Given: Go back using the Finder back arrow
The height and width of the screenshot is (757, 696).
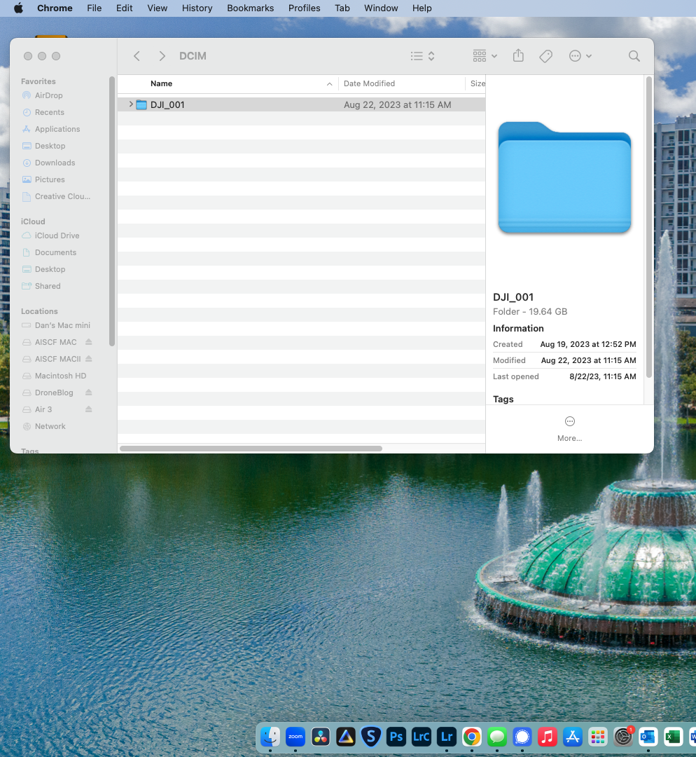Looking at the screenshot, I should tap(137, 56).
